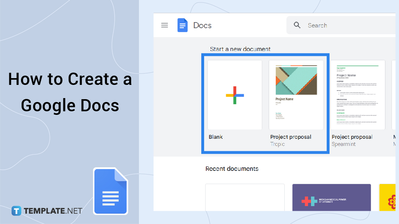Click the large Google Docs file icon

tap(110, 191)
